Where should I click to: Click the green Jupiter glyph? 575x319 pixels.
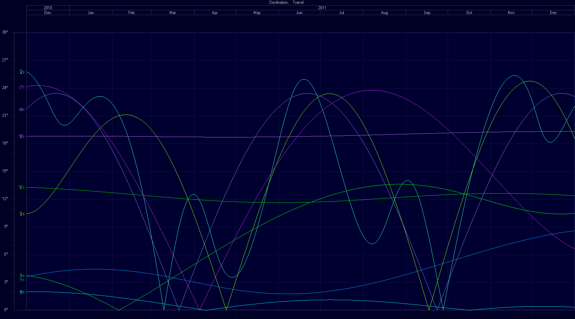(21, 275)
